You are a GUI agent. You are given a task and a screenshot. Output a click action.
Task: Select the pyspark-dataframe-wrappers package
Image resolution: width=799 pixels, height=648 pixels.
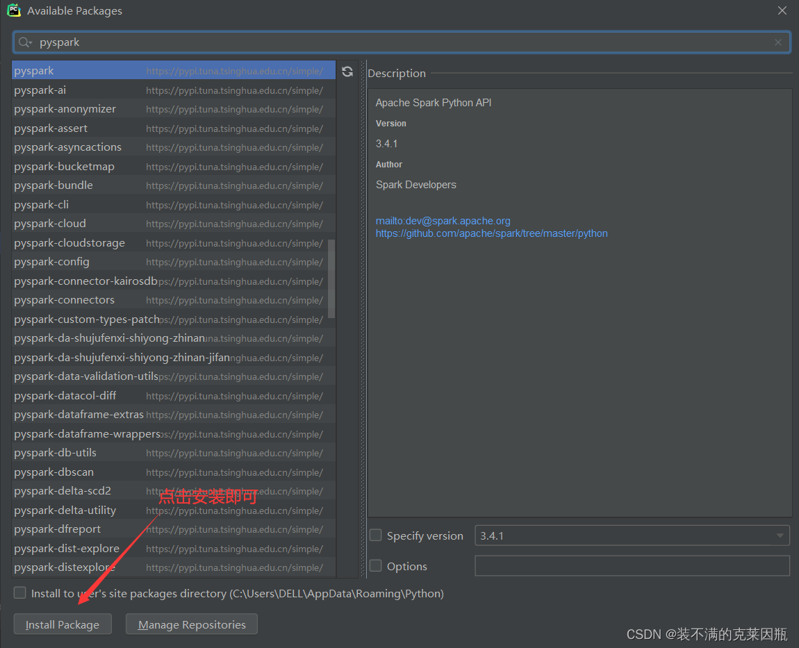[173, 433]
